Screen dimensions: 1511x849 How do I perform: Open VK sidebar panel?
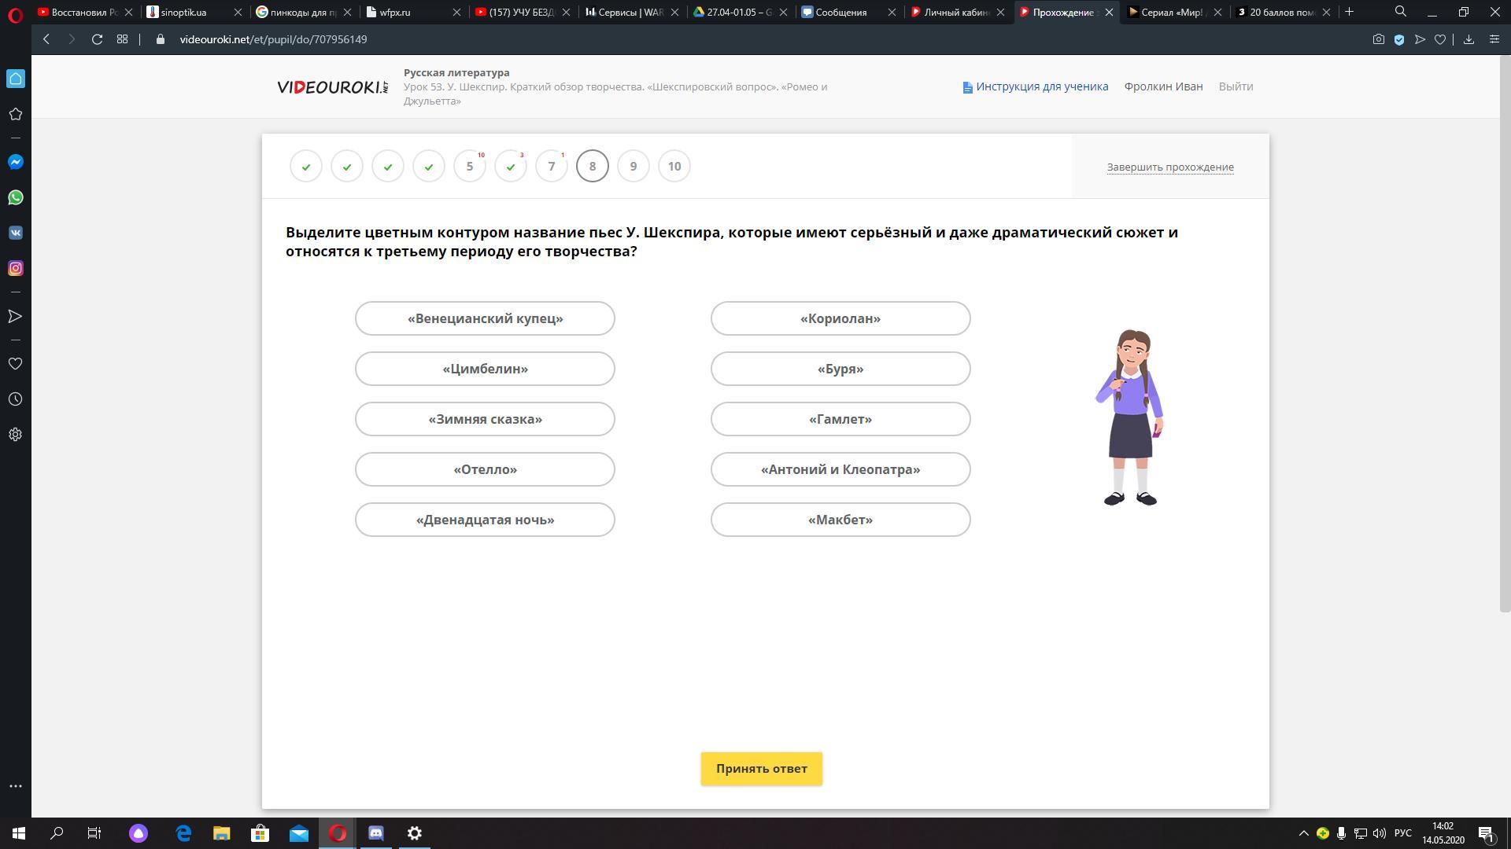[x=15, y=233]
